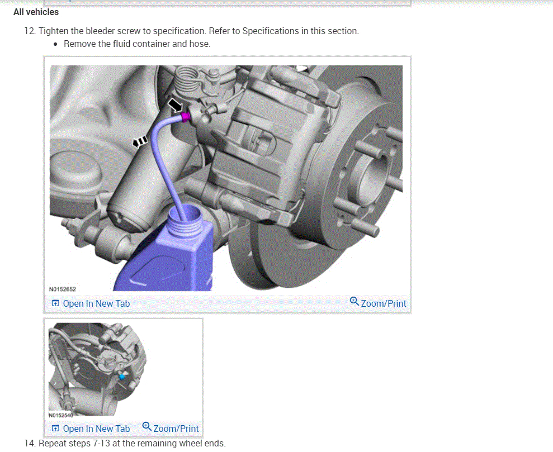Click step 14 repeat steps text
The image size is (553, 452).
pos(125,443)
